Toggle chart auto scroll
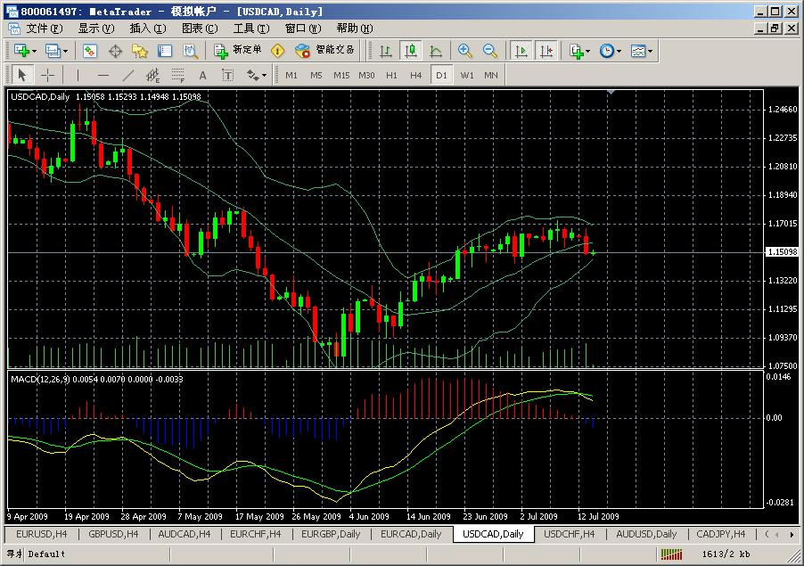804x566 pixels. 521,51
